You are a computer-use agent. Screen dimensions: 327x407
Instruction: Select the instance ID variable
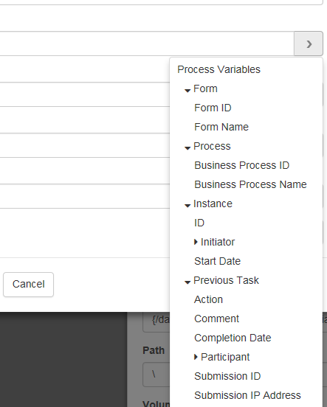click(199, 223)
